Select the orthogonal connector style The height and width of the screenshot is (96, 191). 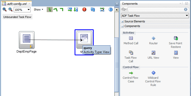tap(62, 10)
